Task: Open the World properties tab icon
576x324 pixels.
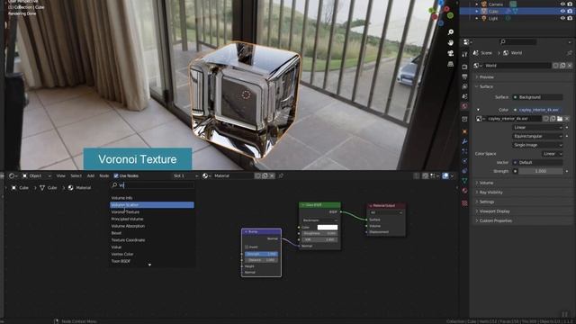Action: click(x=464, y=106)
